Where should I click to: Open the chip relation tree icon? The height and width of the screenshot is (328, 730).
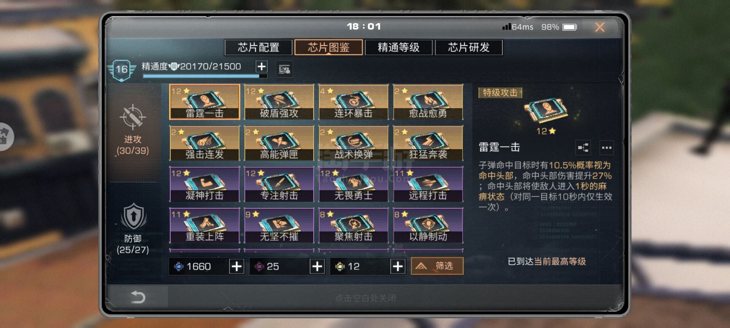(583, 147)
